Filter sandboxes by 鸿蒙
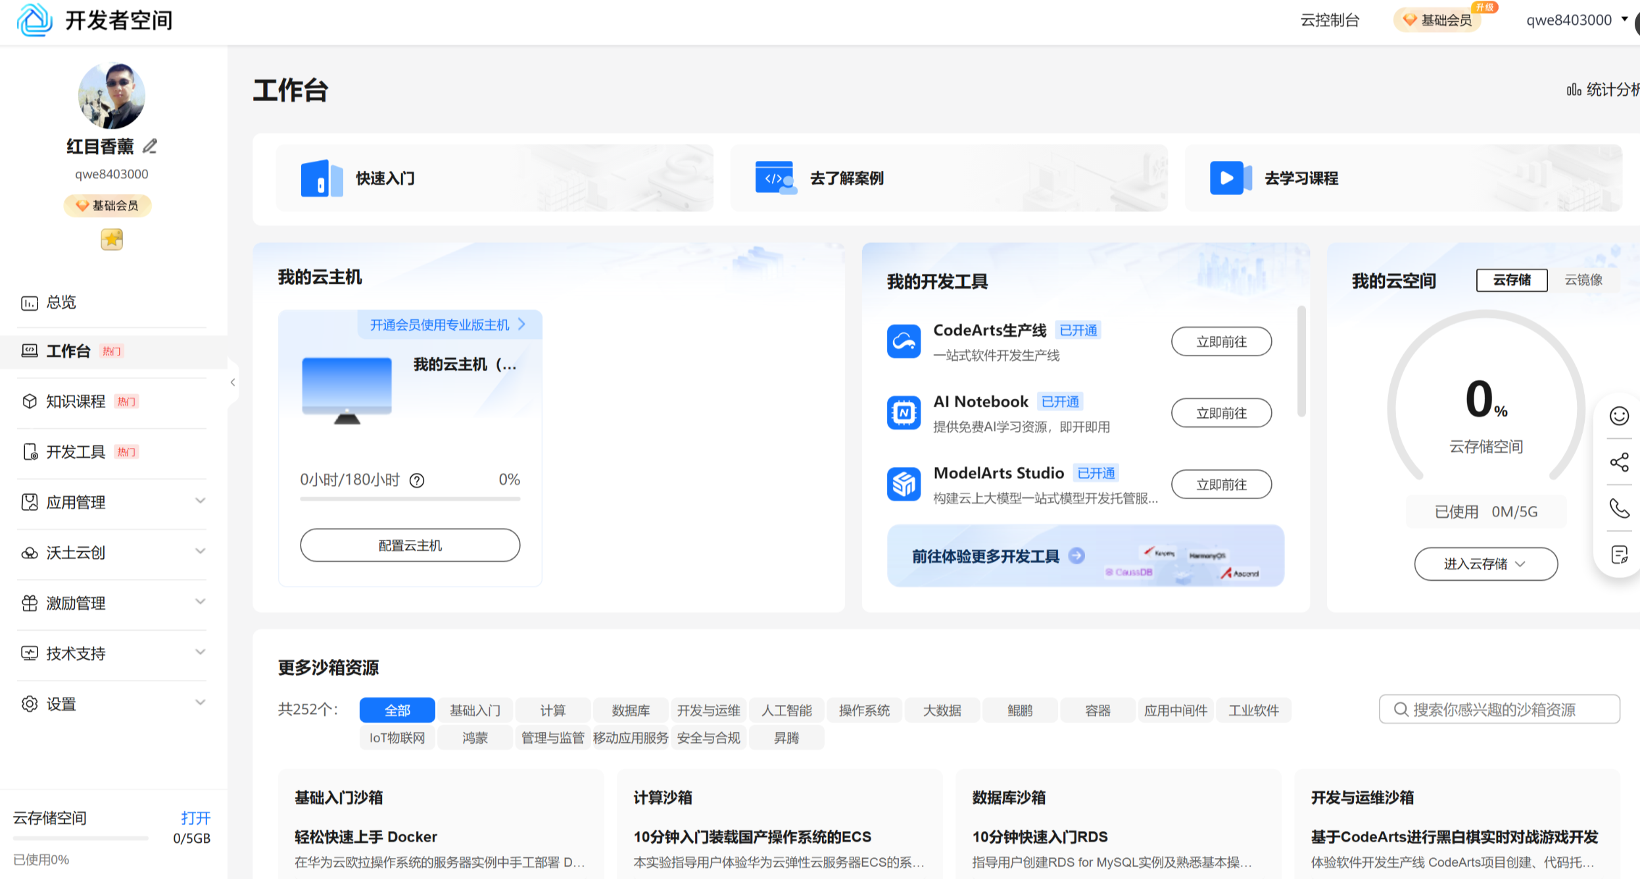This screenshot has width=1640, height=879. click(x=475, y=738)
